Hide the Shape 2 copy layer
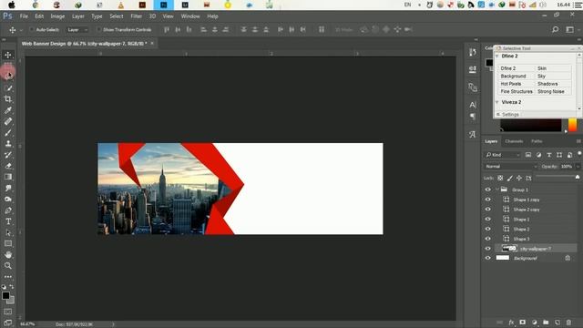583x328 pixels. tap(488, 210)
